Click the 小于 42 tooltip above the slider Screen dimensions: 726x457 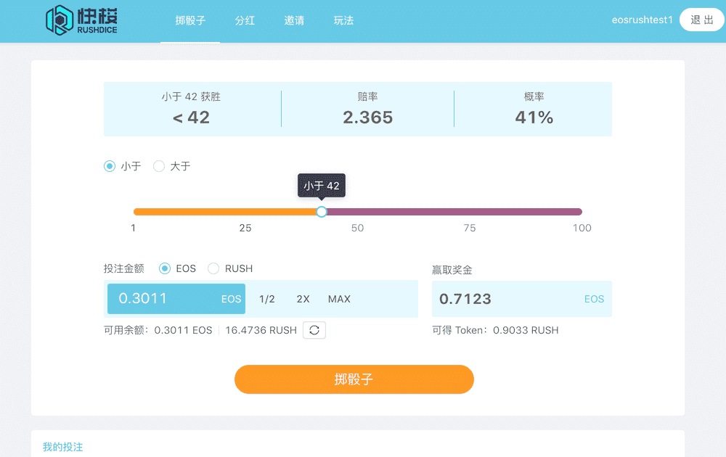tap(322, 186)
